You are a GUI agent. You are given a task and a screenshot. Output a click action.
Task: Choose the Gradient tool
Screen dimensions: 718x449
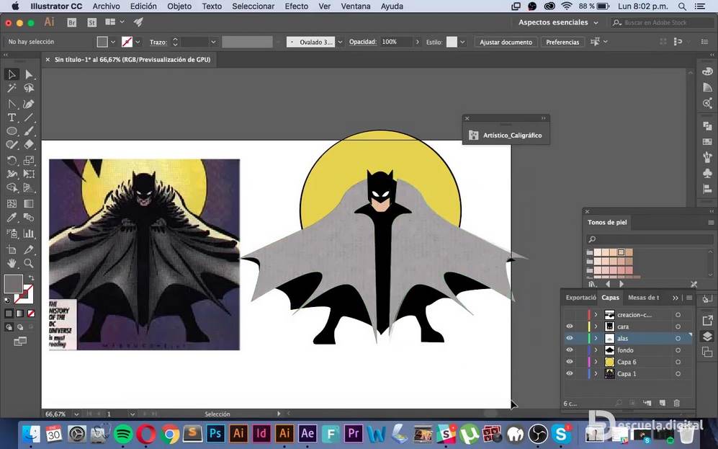coord(29,204)
